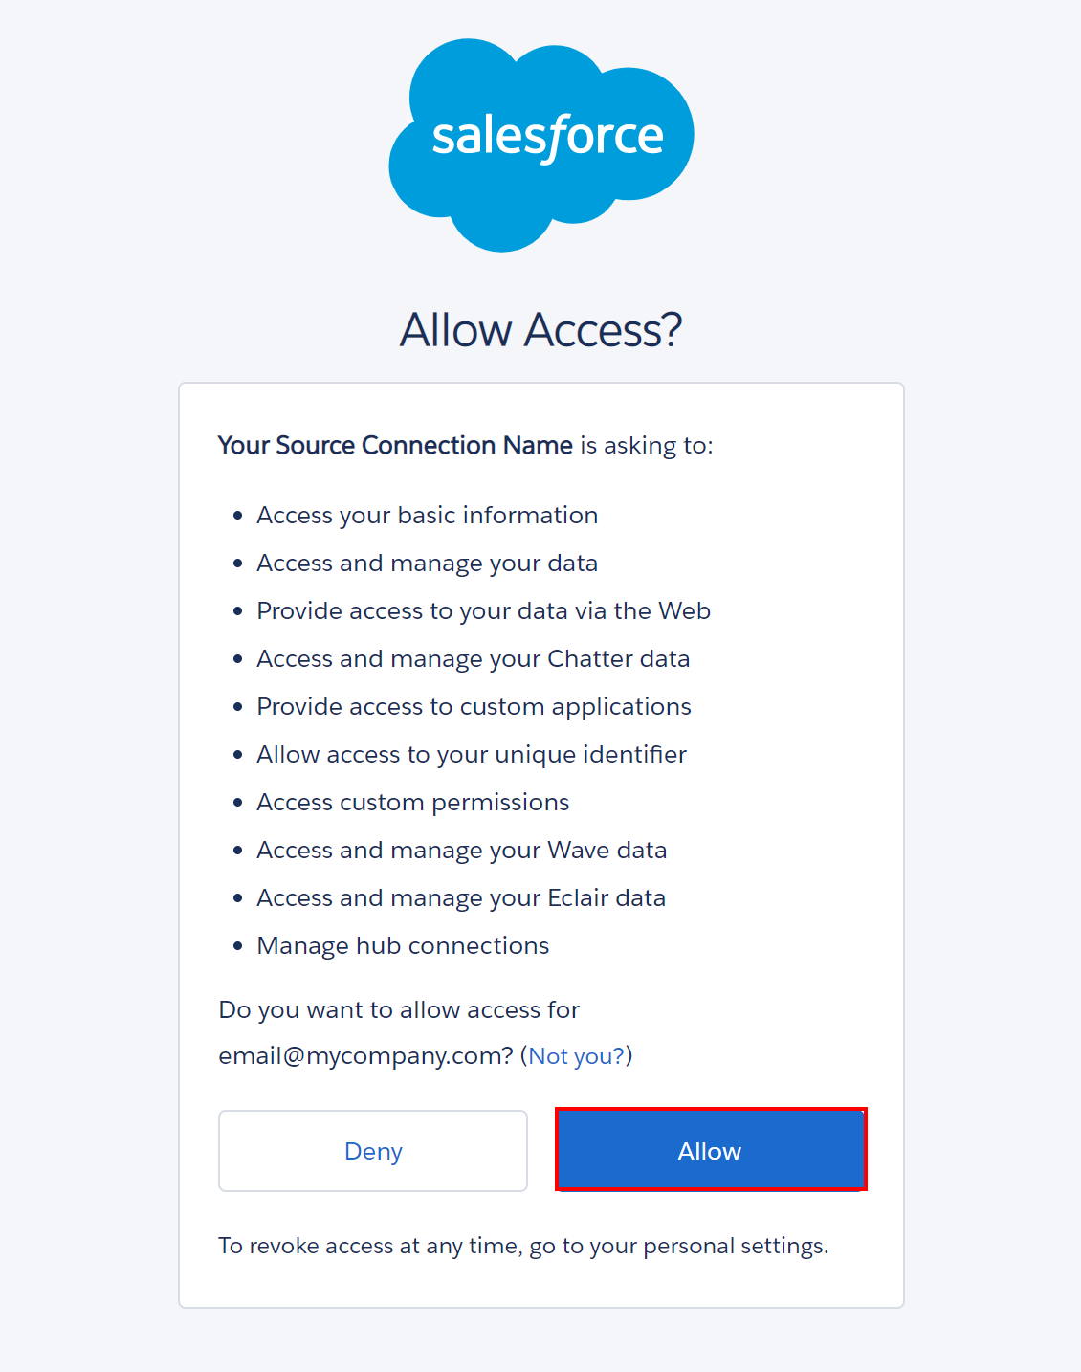
Task: Select "Provide access to your data via the Web"
Action: pyautogui.click(x=483, y=611)
